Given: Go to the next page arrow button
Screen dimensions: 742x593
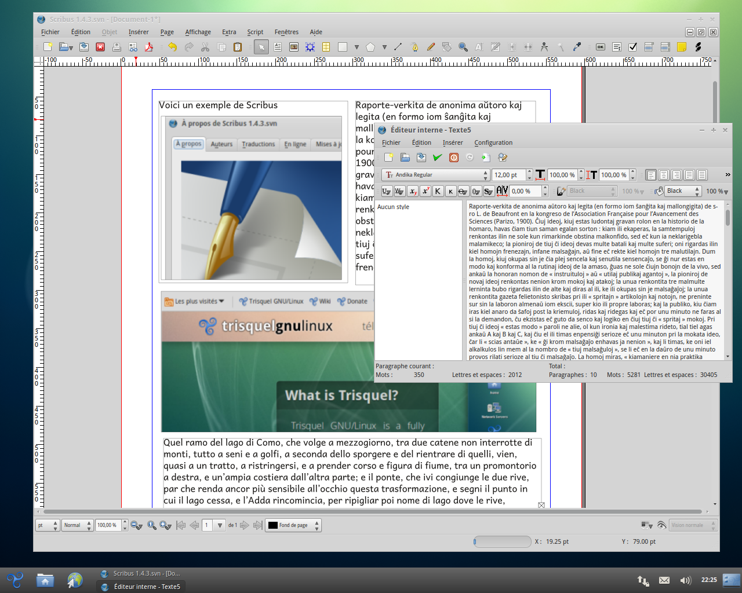Looking at the screenshot, I should pos(244,525).
